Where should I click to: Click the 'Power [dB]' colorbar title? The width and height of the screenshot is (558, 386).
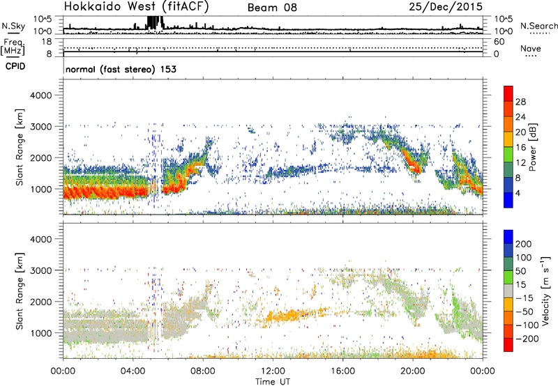coord(533,147)
